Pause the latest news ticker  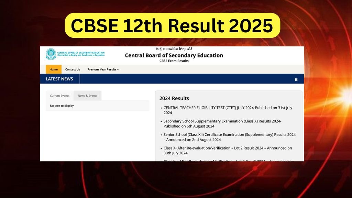click(296, 79)
